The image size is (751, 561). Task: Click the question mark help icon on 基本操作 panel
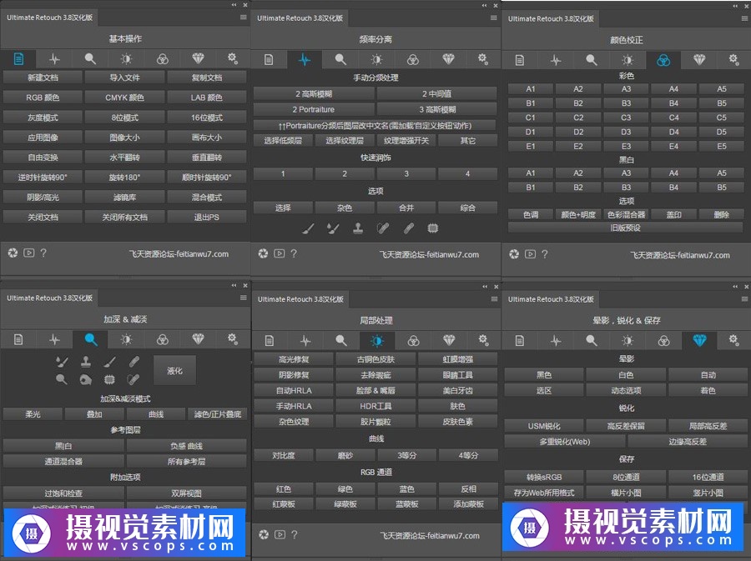43,253
